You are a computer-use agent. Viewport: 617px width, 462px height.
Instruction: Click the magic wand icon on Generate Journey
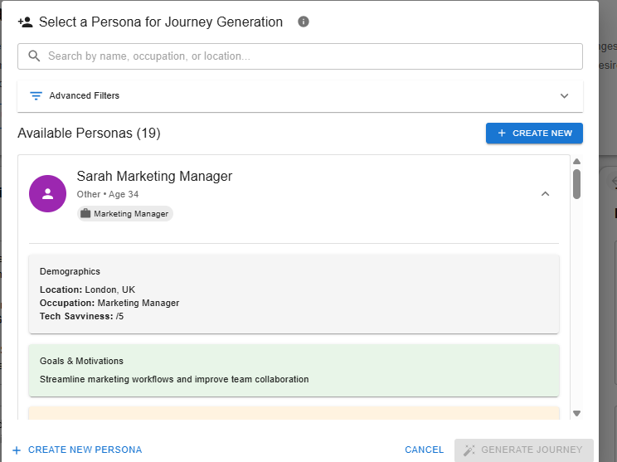coord(469,450)
